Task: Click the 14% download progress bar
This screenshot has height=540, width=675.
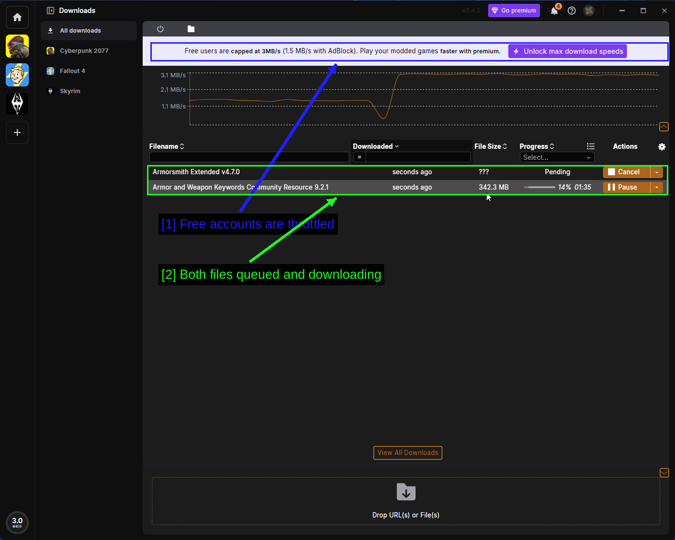Action: pos(540,187)
